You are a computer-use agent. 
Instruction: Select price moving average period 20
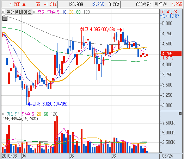71,12
